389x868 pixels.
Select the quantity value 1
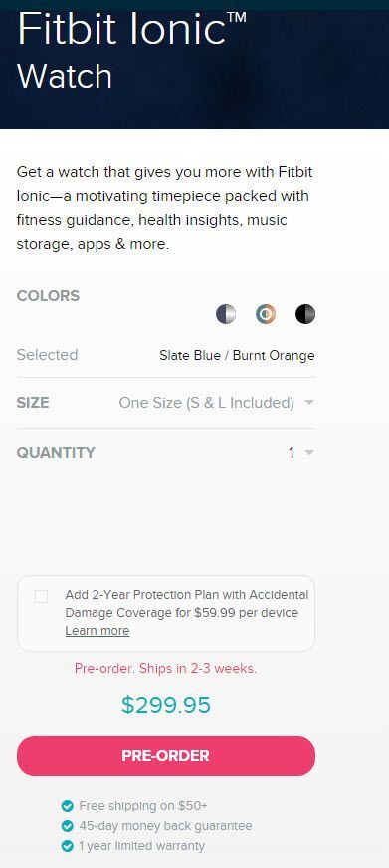[292, 453]
